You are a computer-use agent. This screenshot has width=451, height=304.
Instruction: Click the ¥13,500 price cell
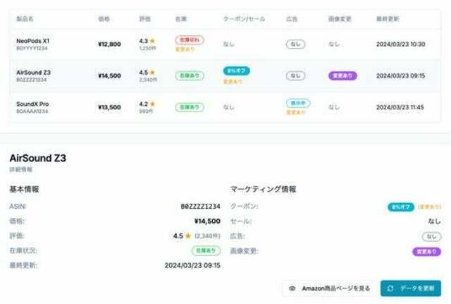[x=109, y=107]
